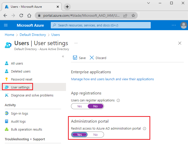Open the Azure portal hamburger menu
This screenshot has width=188, height=148.
6,25
